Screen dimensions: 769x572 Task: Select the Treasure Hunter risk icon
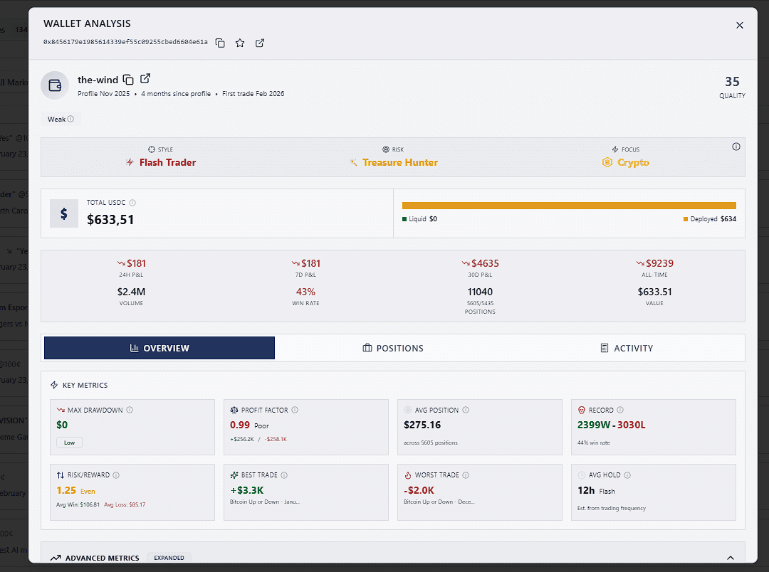pos(354,162)
